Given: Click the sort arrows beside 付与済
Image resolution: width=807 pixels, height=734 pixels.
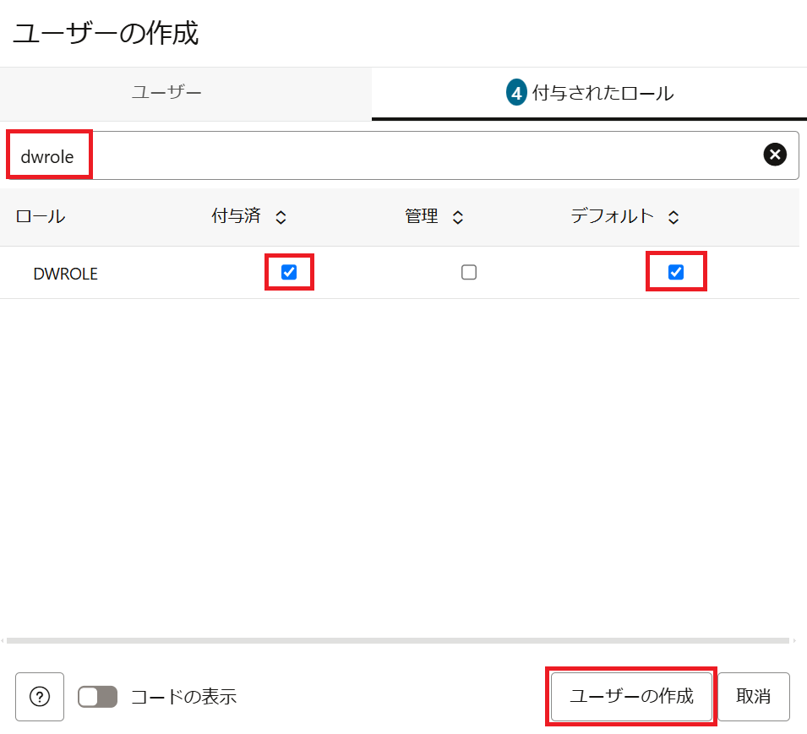Looking at the screenshot, I should click(281, 217).
